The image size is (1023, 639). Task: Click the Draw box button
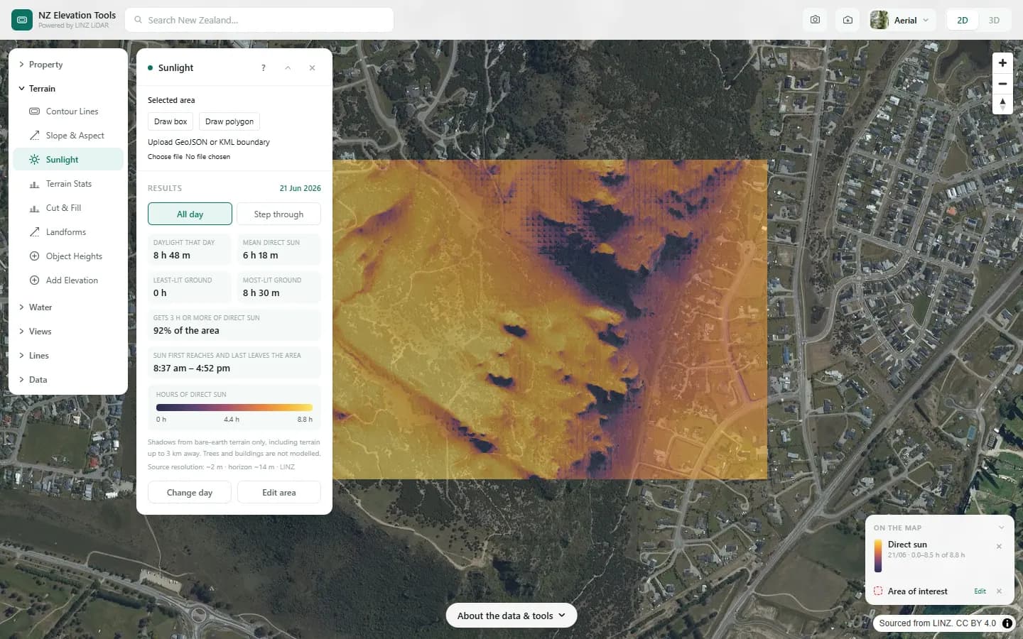coord(170,121)
